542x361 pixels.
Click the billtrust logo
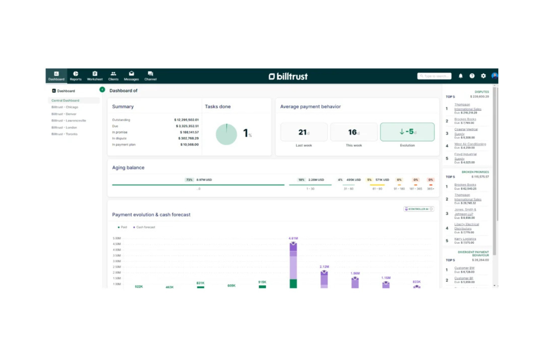(x=288, y=76)
